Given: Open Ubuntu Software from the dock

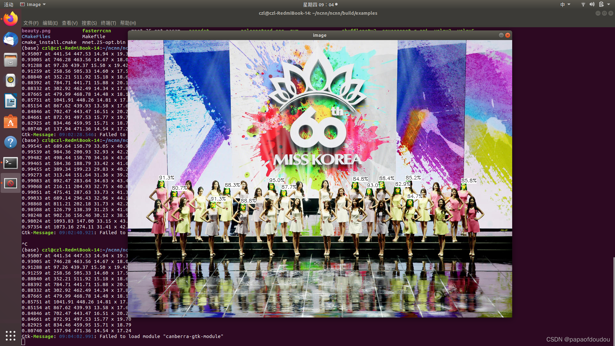Looking at the screenshot, I should 11,122.
